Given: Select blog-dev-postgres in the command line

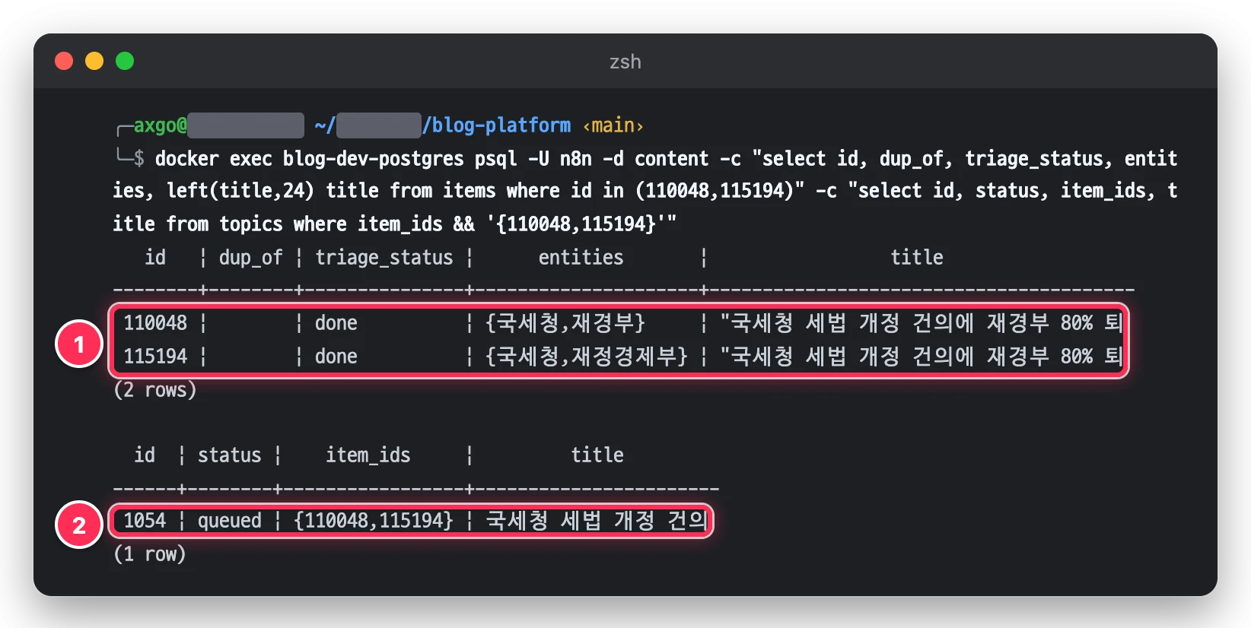Looking at the screenshot, I should (x=373, y=158).
